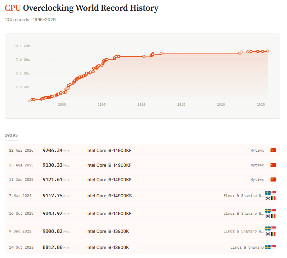Select the latest 2026 chart data point

[x=268, y=51]
